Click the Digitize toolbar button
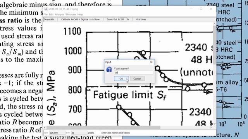248x139 pixels. (x=84, y=19)
